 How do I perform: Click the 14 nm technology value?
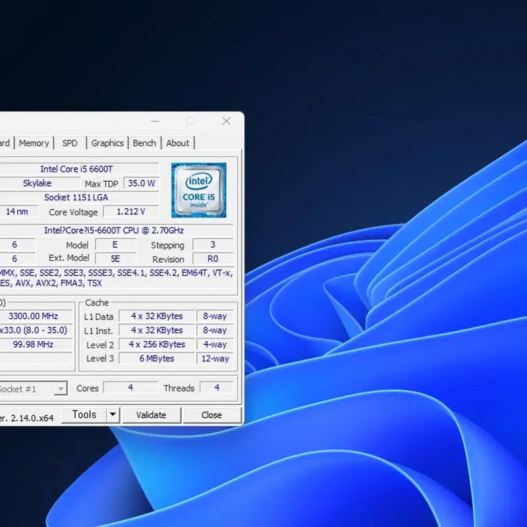(x=18, y=211)
